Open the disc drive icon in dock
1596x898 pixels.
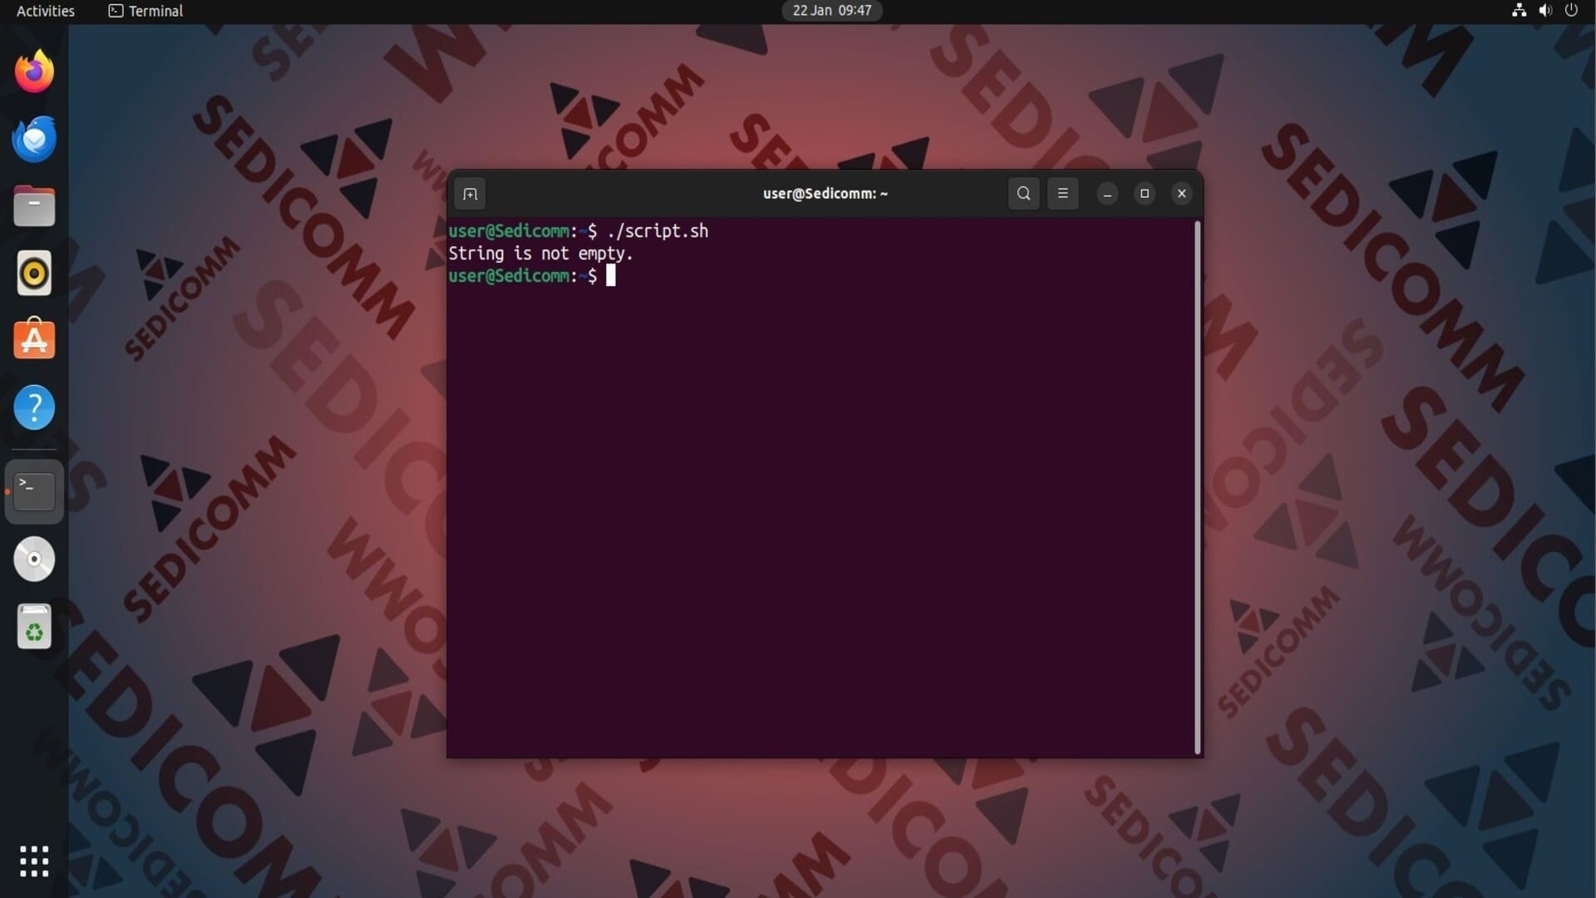34,559
